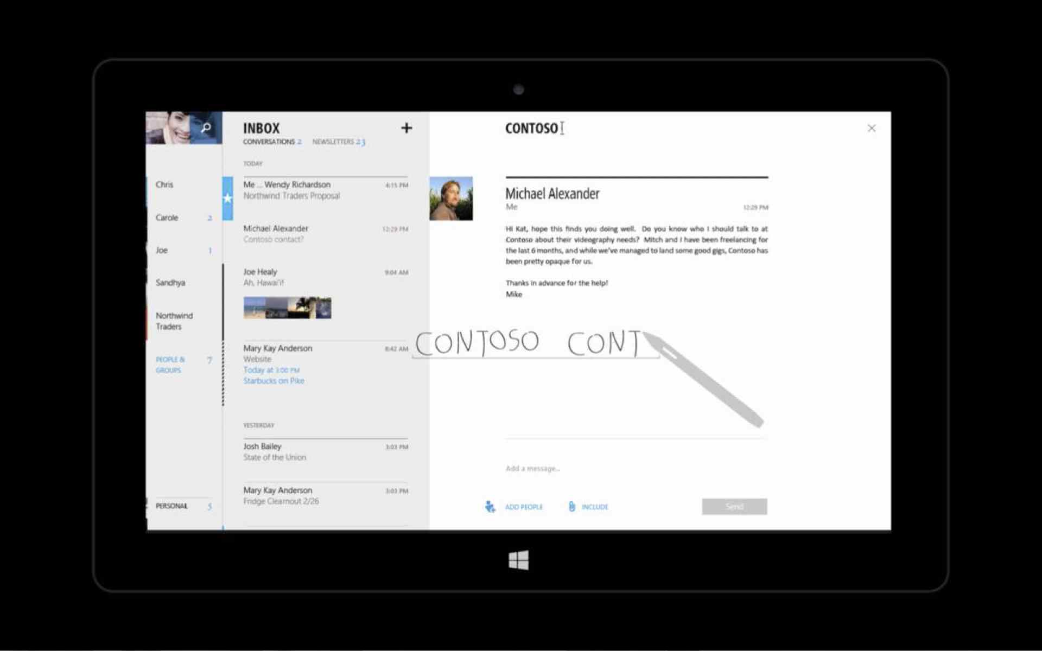Open search using the magnifier icon
1042x651 pixels.
[x=206, y=127]
